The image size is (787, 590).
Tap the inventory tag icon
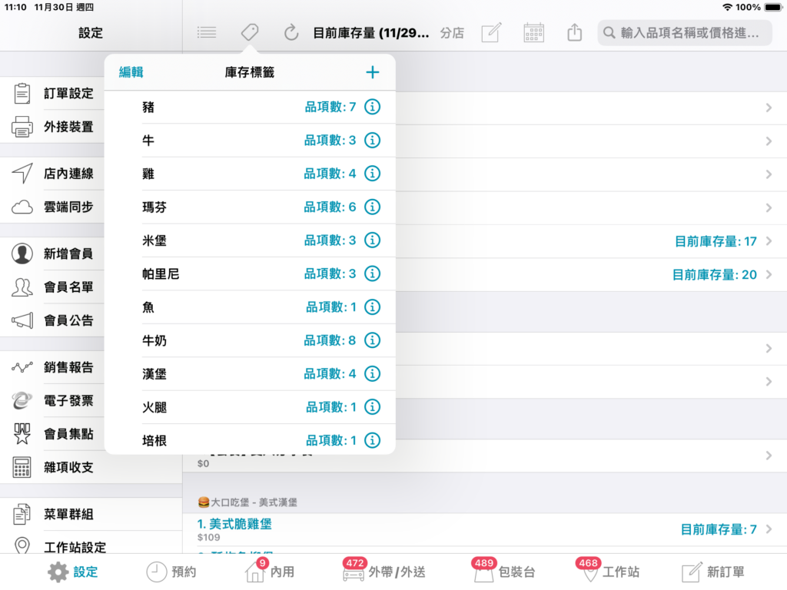click(250, 32)
